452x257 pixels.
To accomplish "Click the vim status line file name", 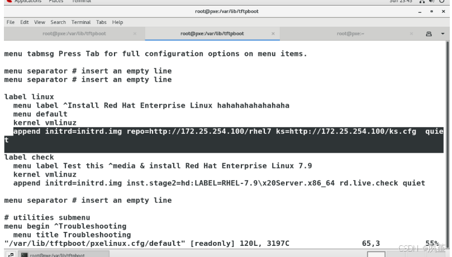I will tap(94, 244).
